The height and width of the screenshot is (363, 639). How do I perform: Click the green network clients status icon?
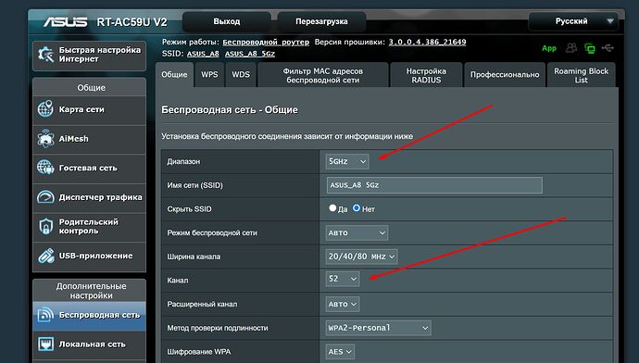(x=590, y=48)
